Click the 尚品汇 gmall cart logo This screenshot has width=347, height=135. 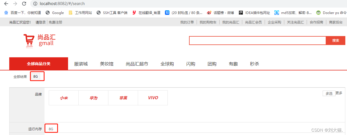(39, 41)
